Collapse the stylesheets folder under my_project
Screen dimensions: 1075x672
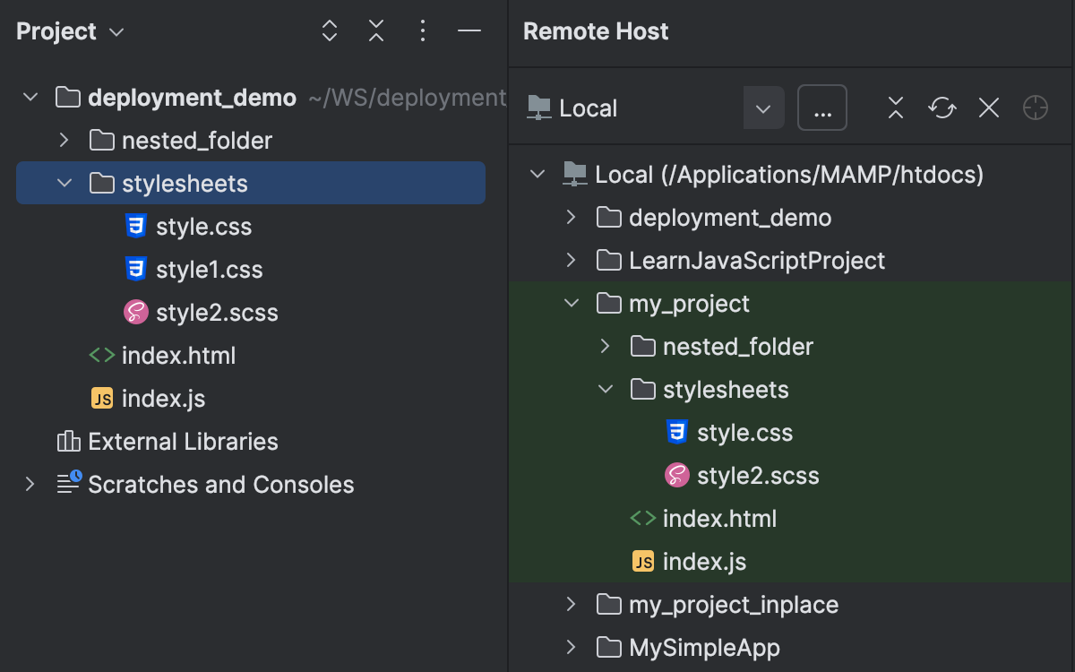pyautogui.click(x=605, y=389)
